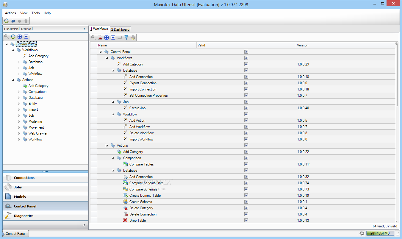The width and height of the screenshot is (402, 239).
Task: Collapse the Job group in the grid
Action: (113, 102)
